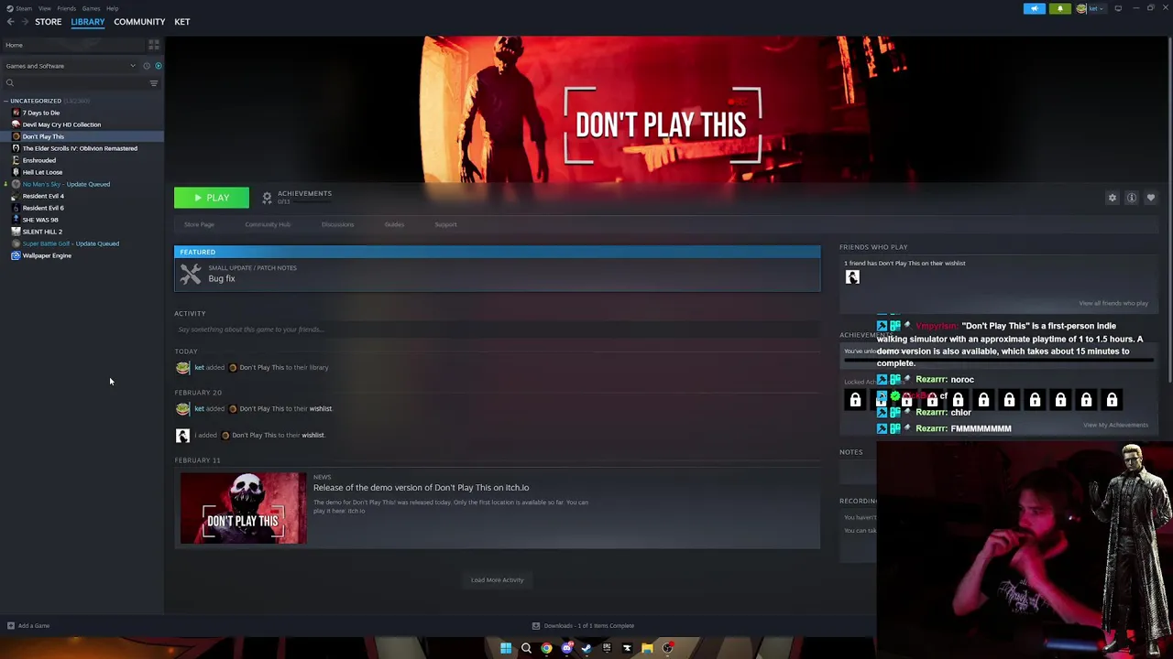
Task: Toggle the recent-activity clock sort icon
Action: click(147, 66)
